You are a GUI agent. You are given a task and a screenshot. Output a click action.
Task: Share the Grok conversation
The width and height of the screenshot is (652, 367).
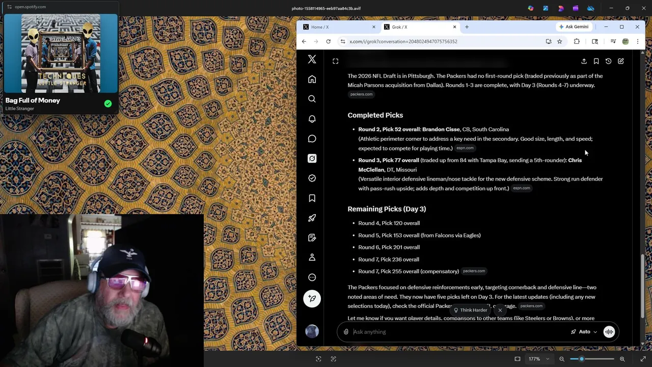click(x=584, y=61)
